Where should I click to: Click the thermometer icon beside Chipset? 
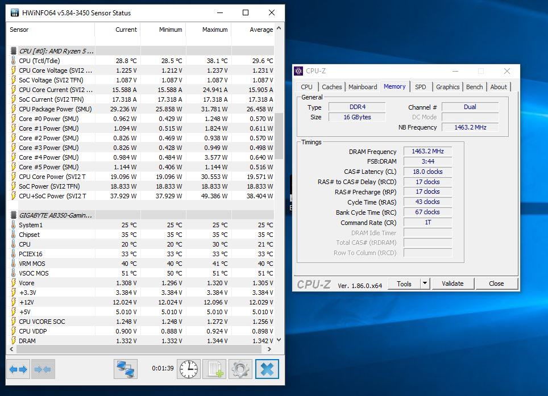(x=13, y=235)
